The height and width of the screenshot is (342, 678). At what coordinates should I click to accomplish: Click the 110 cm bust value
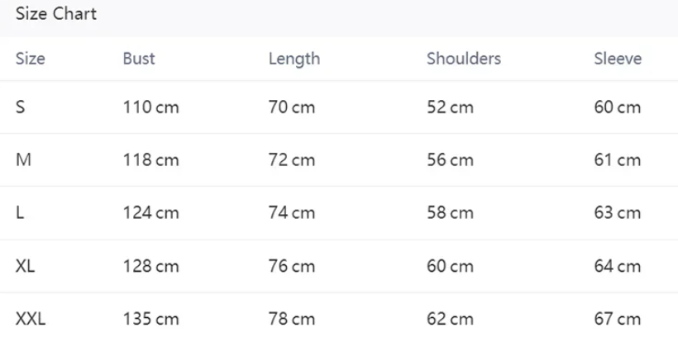pos(150,107)
